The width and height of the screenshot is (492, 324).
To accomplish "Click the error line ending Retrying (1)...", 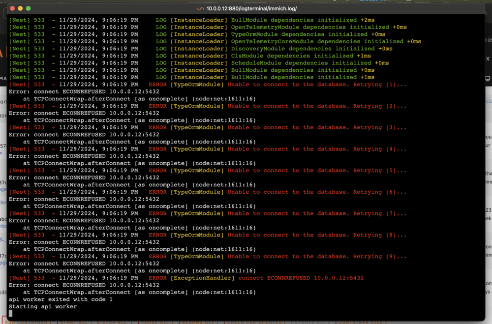I will point(208,85).
